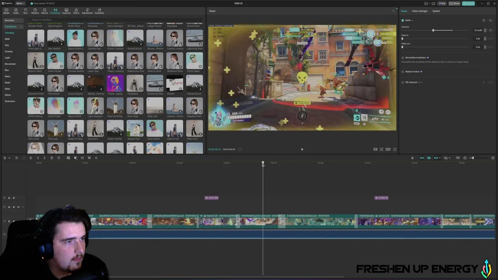The height and width of the screenshot is (280, 498).
Task: Select Distortion transitions category
Action: (x=10, y=101)
